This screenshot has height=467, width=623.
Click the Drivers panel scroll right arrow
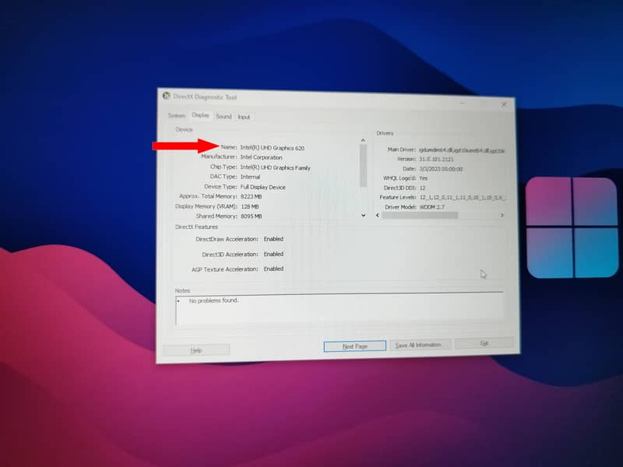pos(502,216)
